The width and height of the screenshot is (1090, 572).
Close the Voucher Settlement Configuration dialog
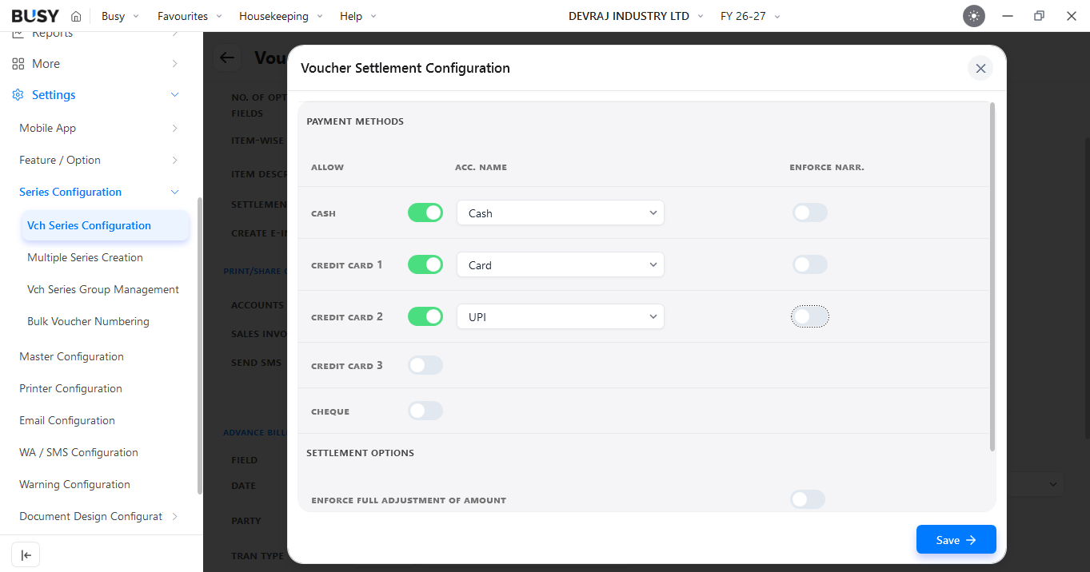pyautogui.click(x=980, y=69)
